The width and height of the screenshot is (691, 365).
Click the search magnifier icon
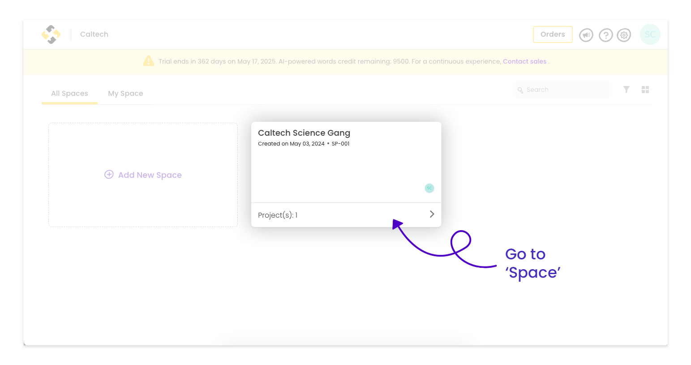520,90
